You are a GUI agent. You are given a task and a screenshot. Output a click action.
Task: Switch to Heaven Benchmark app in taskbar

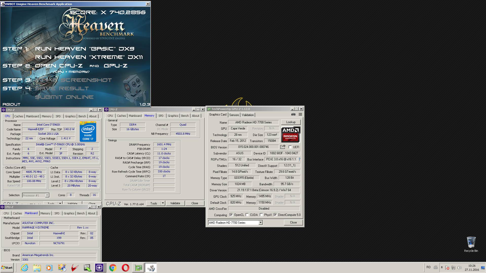coord(151,268)
